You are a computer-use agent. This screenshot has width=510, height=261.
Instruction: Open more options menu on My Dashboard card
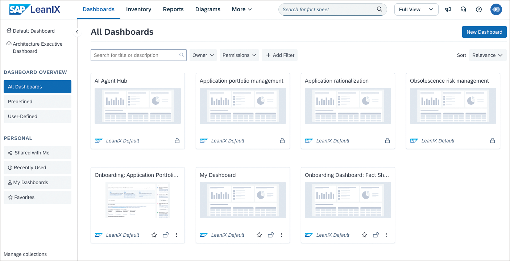[x=282, y=235]
